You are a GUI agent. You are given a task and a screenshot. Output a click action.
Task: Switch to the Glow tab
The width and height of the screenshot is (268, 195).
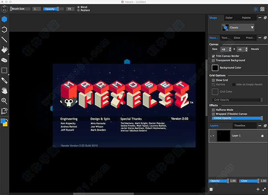(237, 38)
